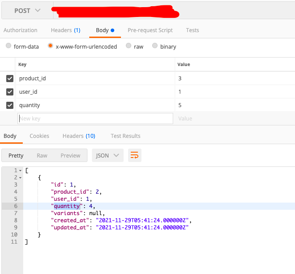The height and width of the screenshot is (274, 295).
Task: Switch response view to Pretty
Action: pyautogui.click(x=16, y=156)
